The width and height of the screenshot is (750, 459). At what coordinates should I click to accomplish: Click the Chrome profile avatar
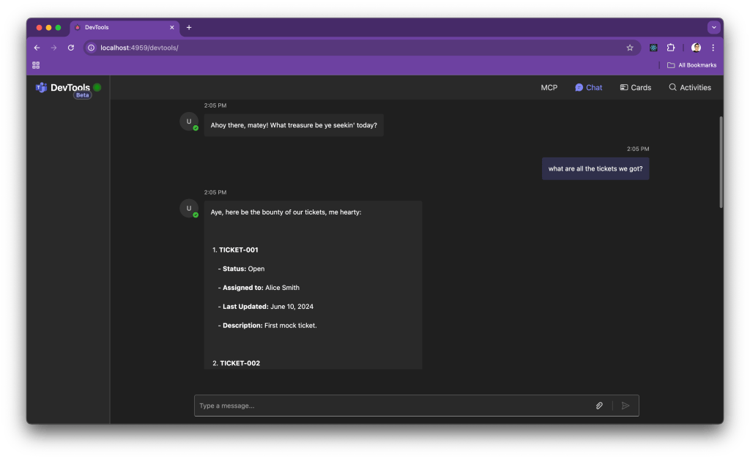pyautogui.click(x=696, y=48)
